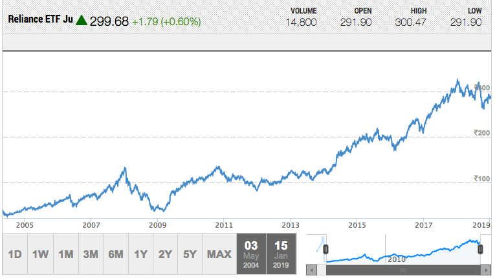This screenshot has width=495, height=278.
Task: Click the change value +1.79 (+0.60%)
Action: tap(166, 22)
